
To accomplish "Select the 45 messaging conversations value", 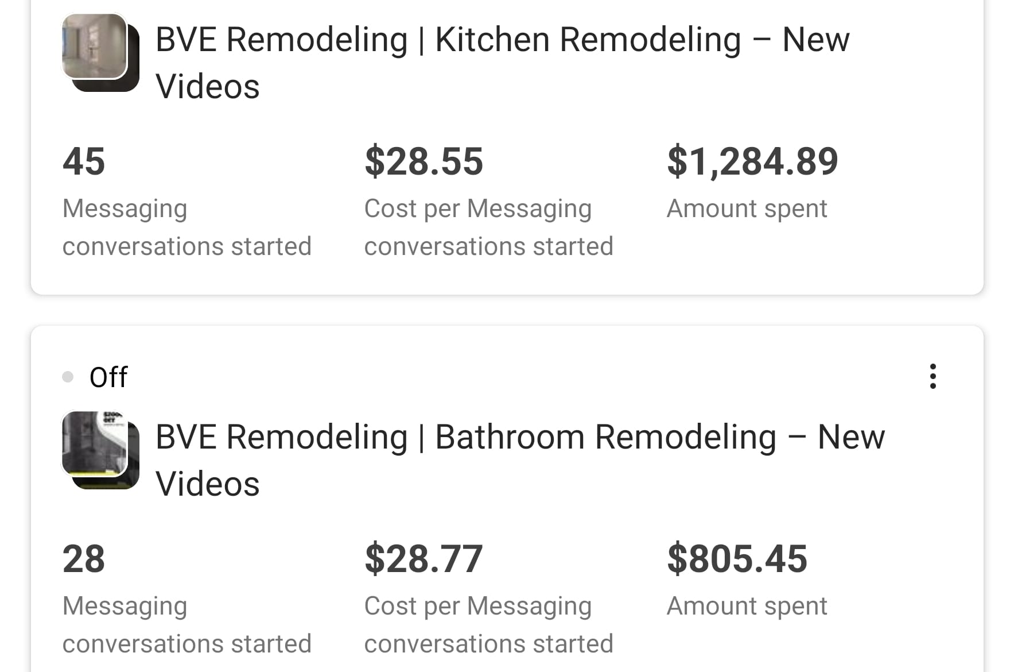I will click(x=84, y=161).
